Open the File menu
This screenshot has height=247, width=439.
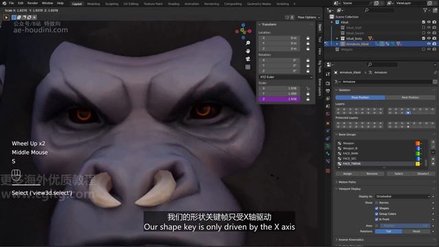click(x=12, y=3)
